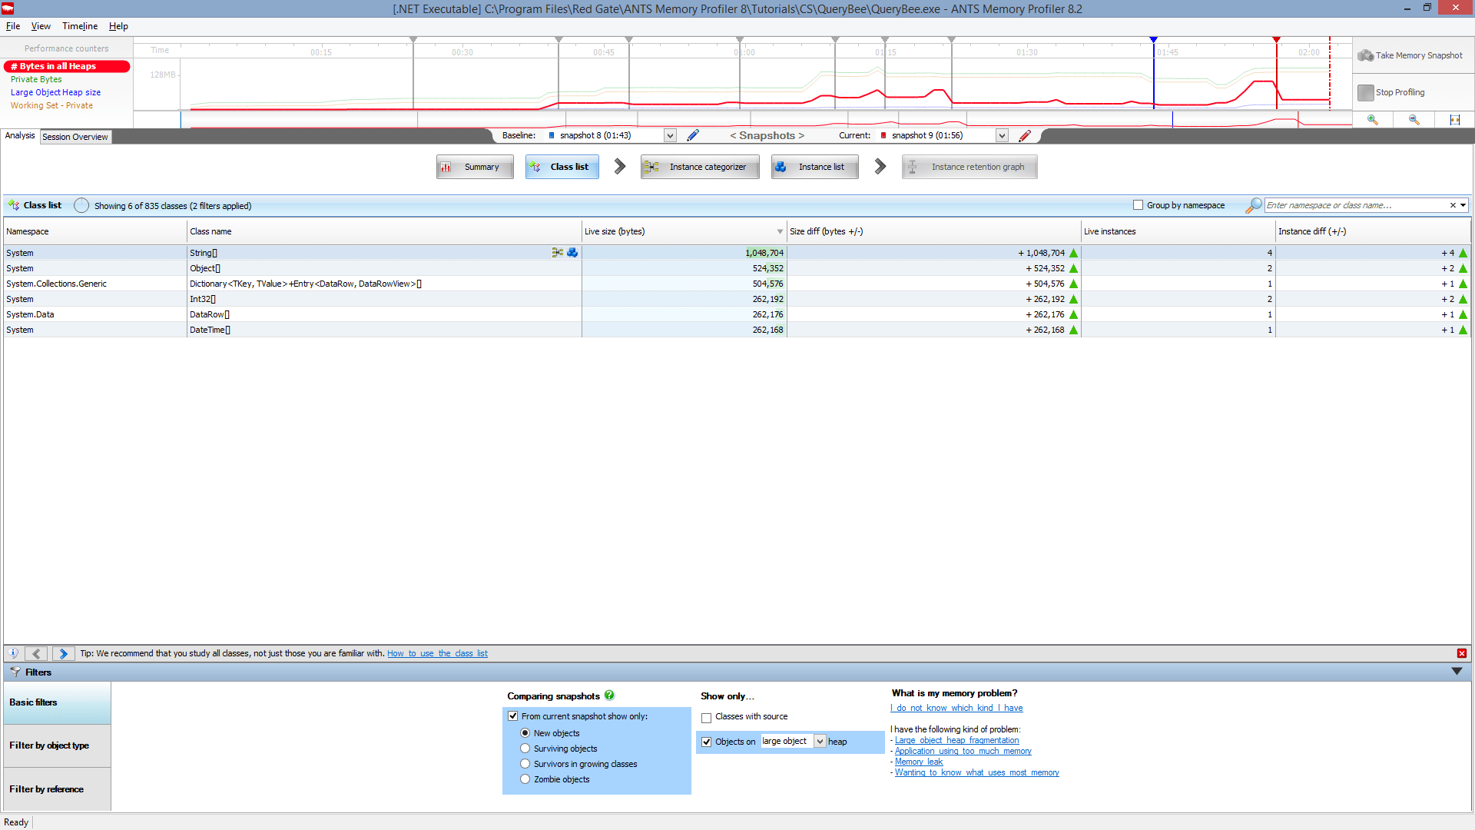The height and width of the screenshot is (830, 1475).
Task: Click the Instance categorizer button
Action: click(x=700, y=167)
